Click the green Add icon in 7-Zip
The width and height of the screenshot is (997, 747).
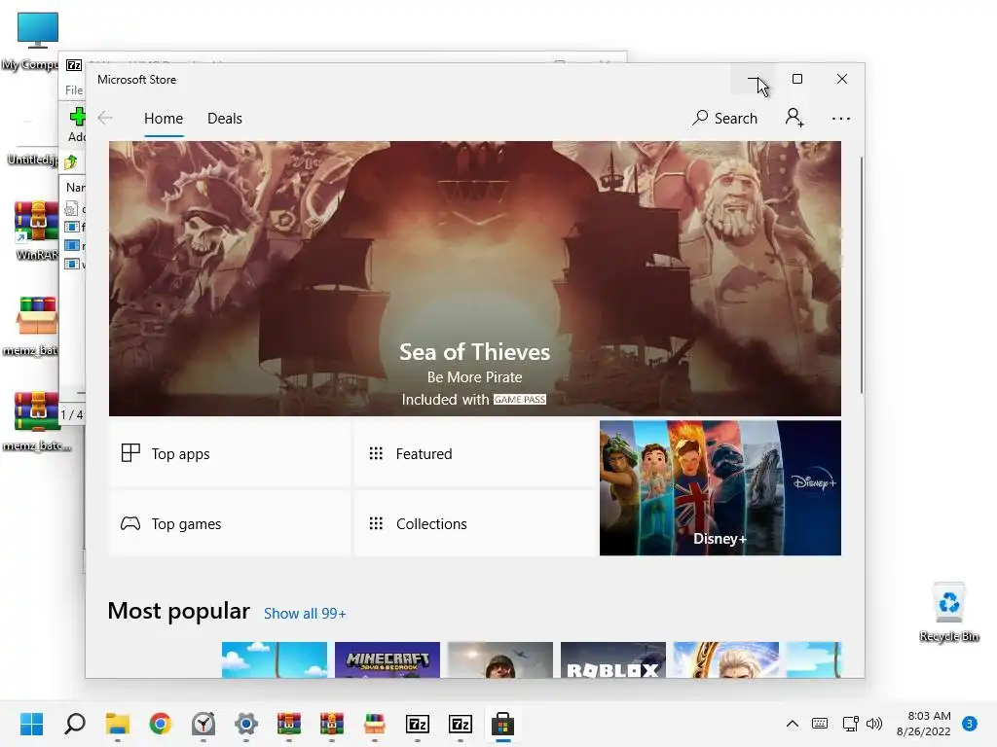[x=77, y=117]
